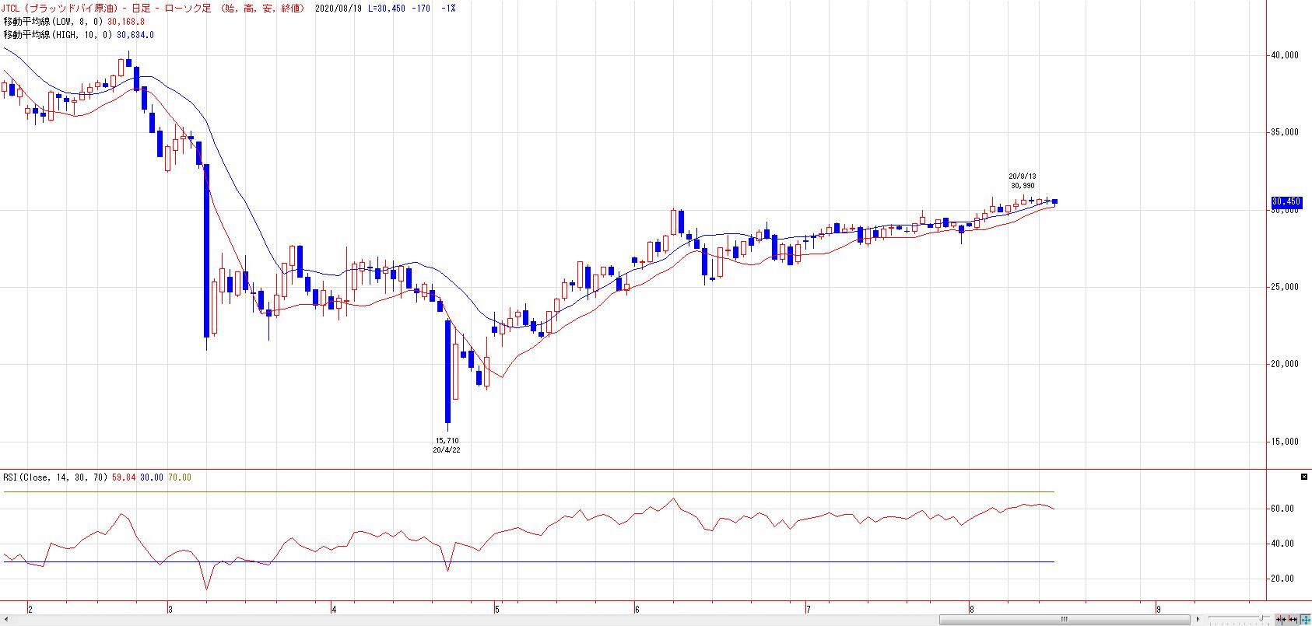Click the moving average value 30,634.0

(135, 34)
